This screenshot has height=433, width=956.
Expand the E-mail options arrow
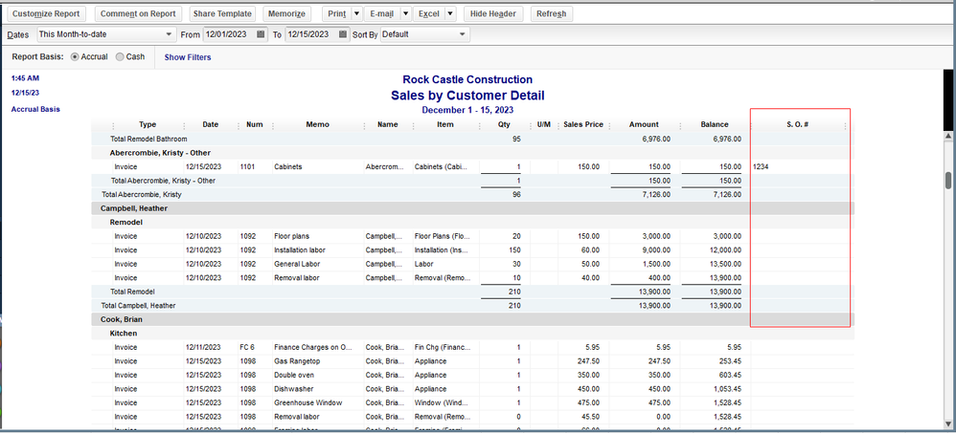point(405,14)
